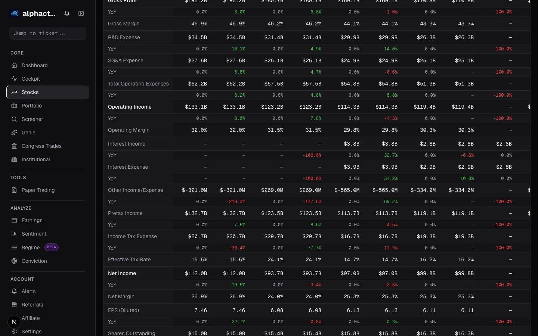The width and height of the screenshot is (538, 336).
Task: Open Settings from the sidebar
Action: click(31, 332)
